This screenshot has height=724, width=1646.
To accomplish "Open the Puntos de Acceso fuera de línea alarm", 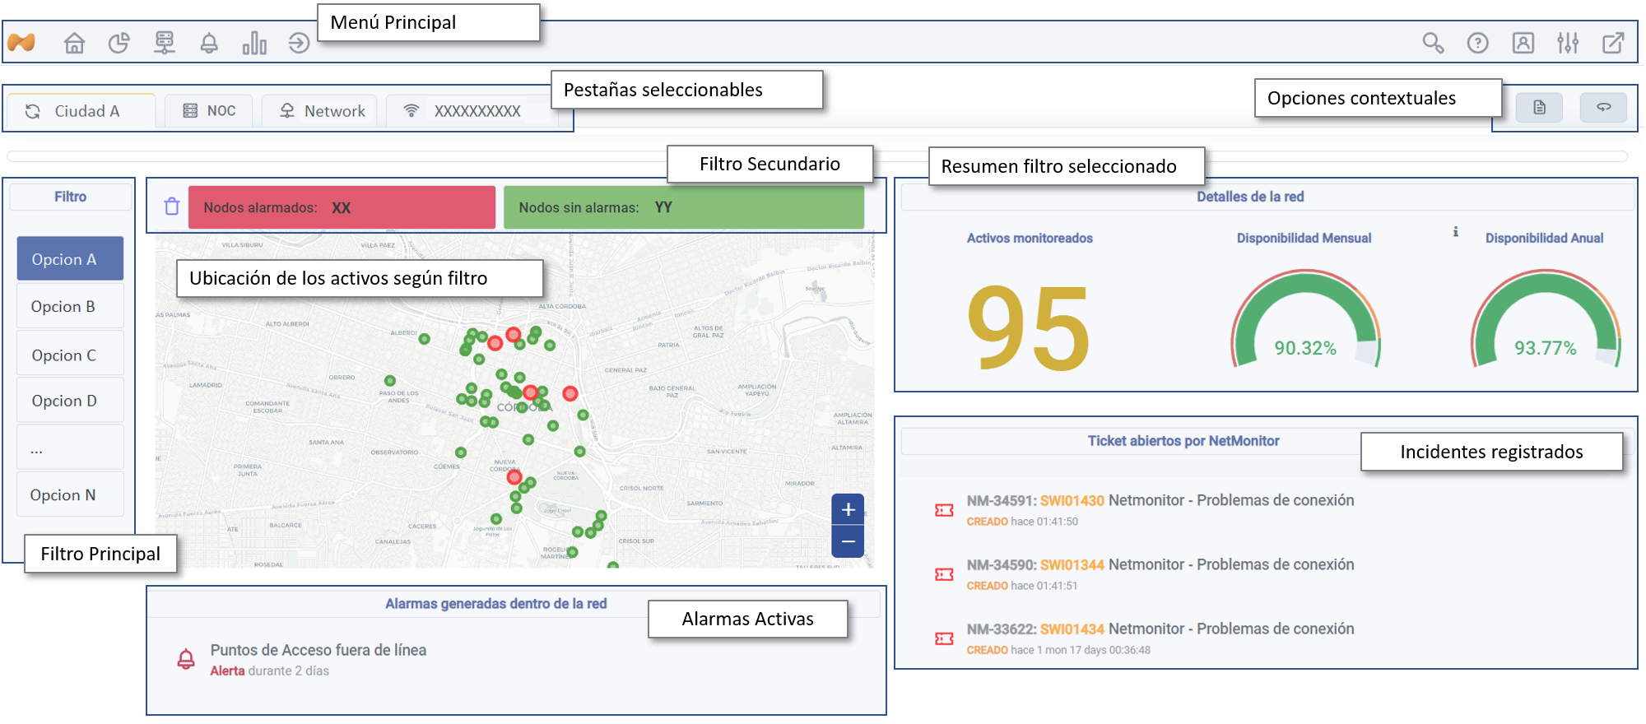I will tap(318, 651).
